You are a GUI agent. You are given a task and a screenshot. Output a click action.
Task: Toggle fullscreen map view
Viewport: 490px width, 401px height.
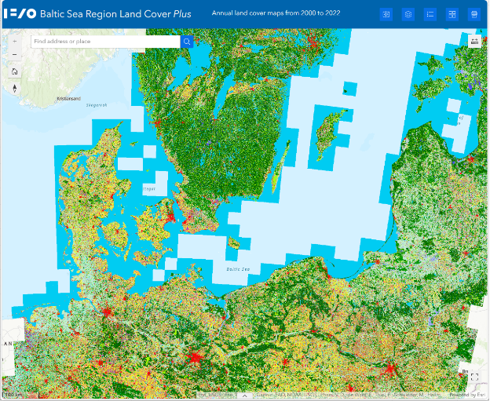click(x=474, y=377)
